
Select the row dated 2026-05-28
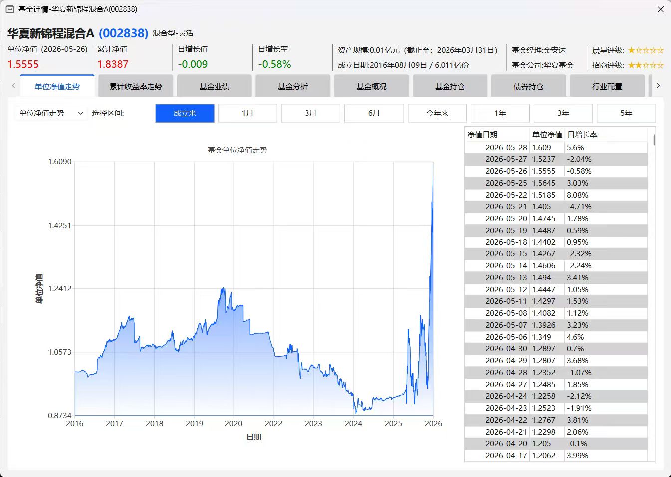[556, 148]
